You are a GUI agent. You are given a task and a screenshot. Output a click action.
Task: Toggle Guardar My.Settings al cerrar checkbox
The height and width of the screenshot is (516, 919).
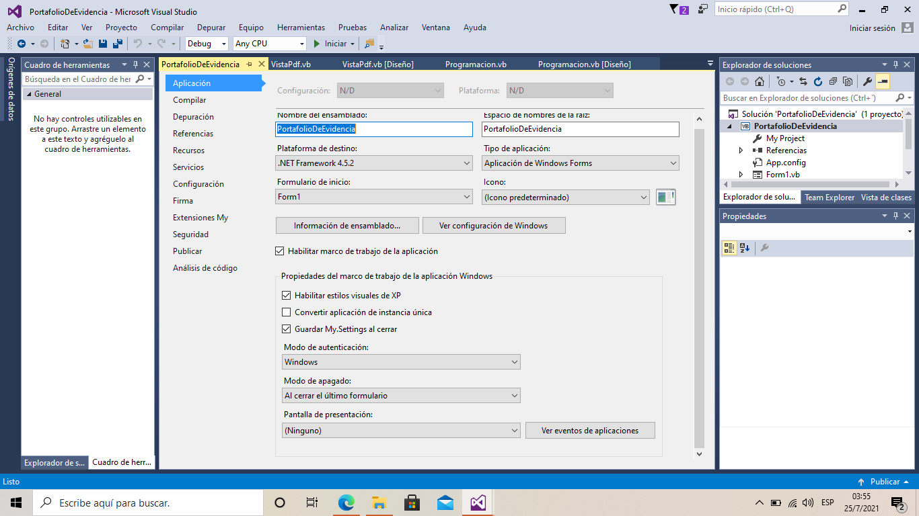[x=287, y=329]
